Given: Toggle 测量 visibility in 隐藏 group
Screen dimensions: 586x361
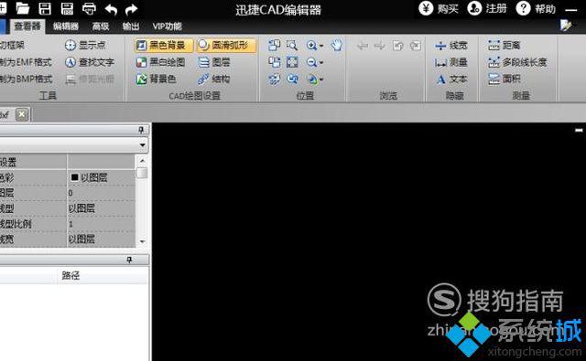Looking at the screenshot, I should pos(451,62).
